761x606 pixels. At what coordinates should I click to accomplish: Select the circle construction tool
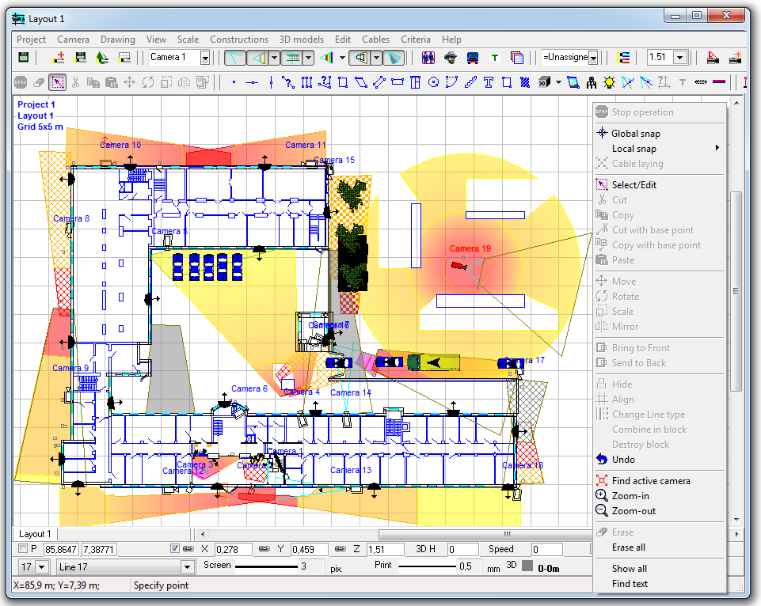pyautogui.click(x=433, y=82)
